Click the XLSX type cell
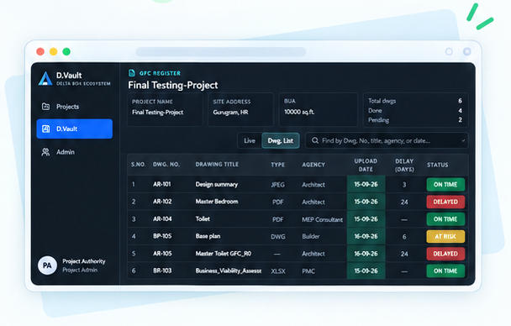The image size is (511, 326). pos(278,271)
